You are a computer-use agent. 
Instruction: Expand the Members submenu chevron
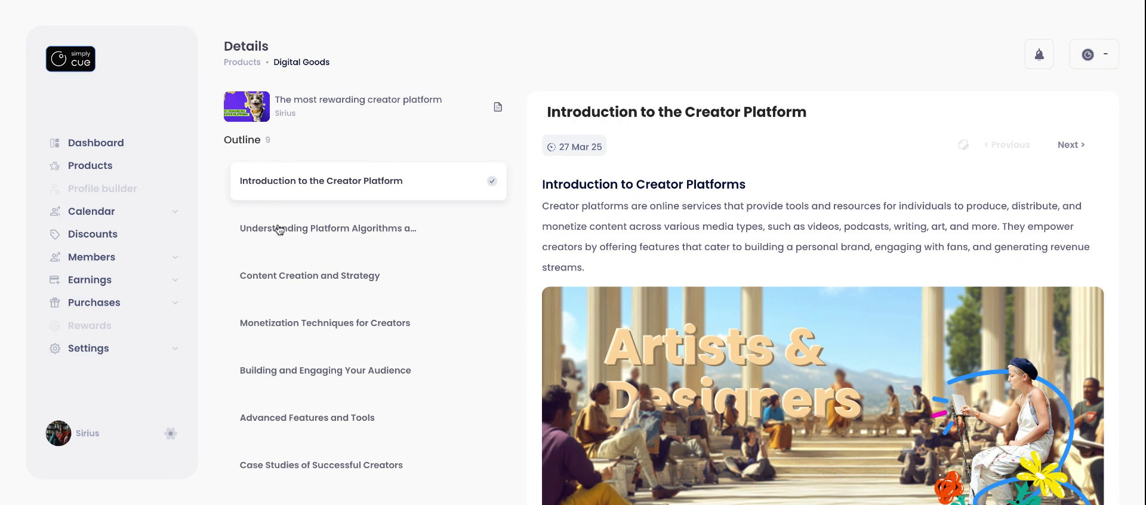[175, 257]
